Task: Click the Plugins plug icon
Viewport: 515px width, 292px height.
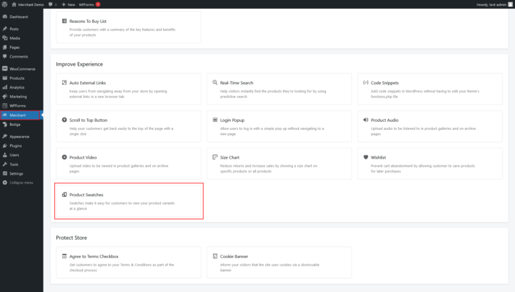Action: point(5,145)
